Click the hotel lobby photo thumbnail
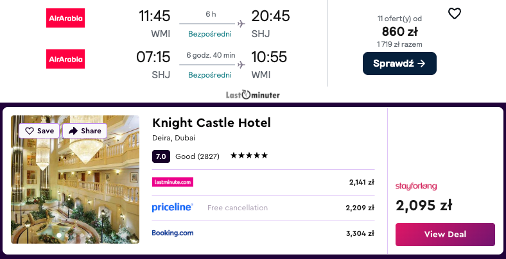This screenshot has height=259, width=506. click(x=75, y=192)
